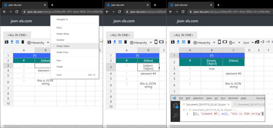This screenshot has width=273, height=128.
Task: Open the Help menu in VS Code
Action: [x=243, y=98]
